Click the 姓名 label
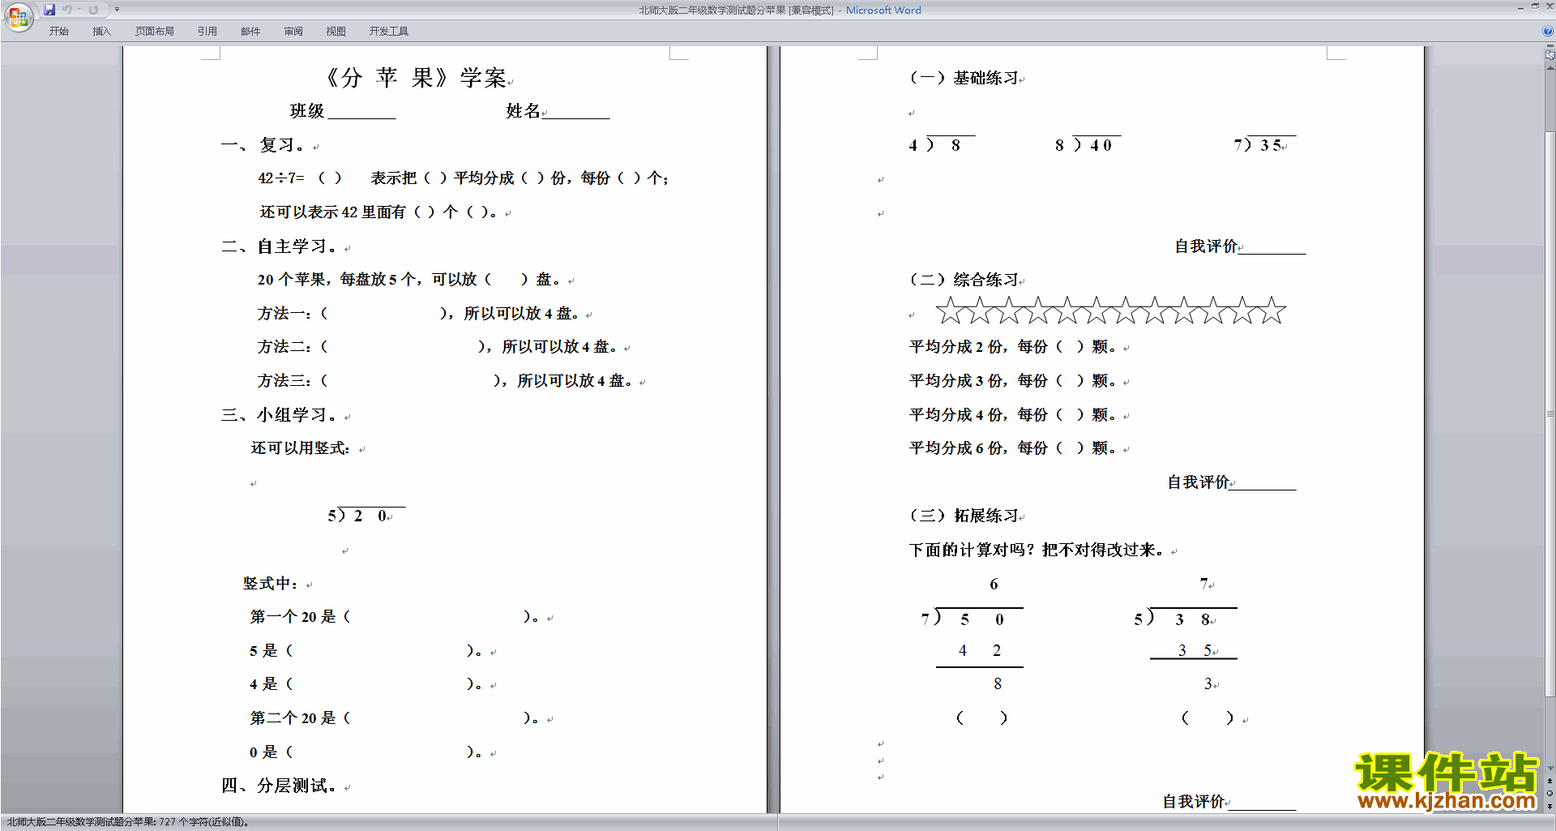Viewport: 1556px width, 831px height. [x=523, y=111]
